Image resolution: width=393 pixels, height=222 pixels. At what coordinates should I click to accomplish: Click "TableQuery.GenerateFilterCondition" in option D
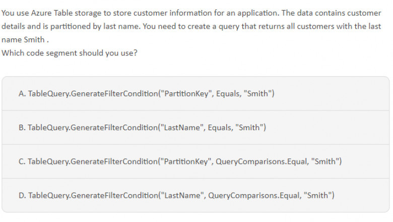(93, 195)
